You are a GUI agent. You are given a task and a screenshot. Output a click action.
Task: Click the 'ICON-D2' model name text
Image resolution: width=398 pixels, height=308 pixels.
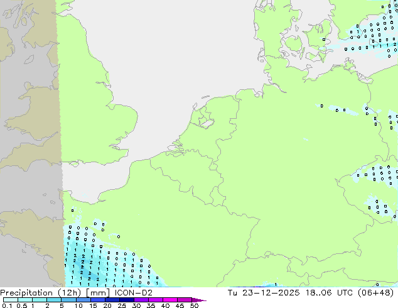click(x=134, y=293)
